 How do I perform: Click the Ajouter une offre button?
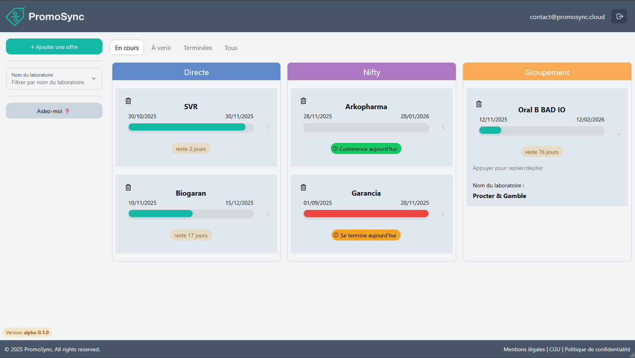pyautogui.click(x=54, y=46)
